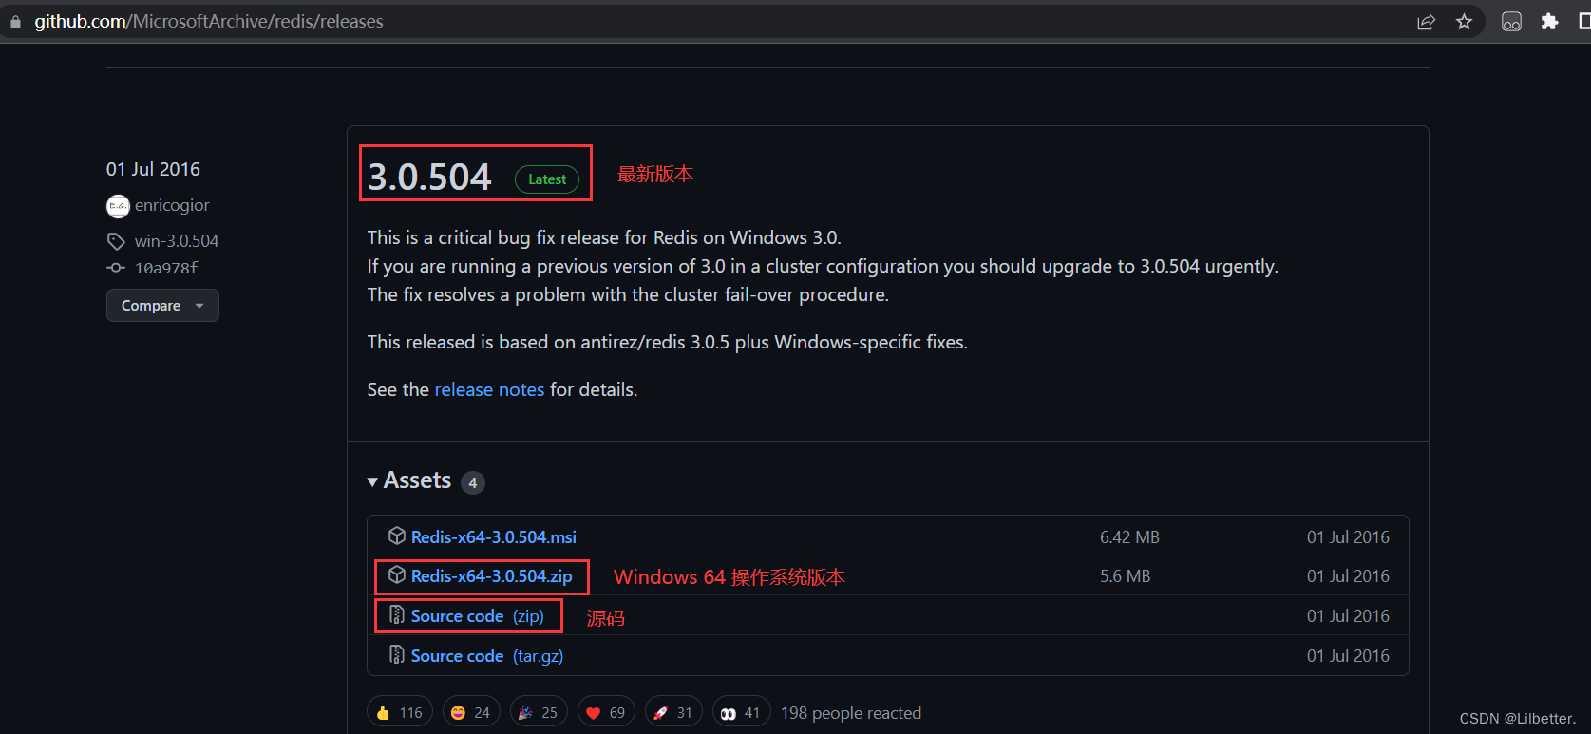This screenshot has height=734, width=1591.
Task: Download Redis-x64-3.0.504.msi
Action: coord(493,536)
